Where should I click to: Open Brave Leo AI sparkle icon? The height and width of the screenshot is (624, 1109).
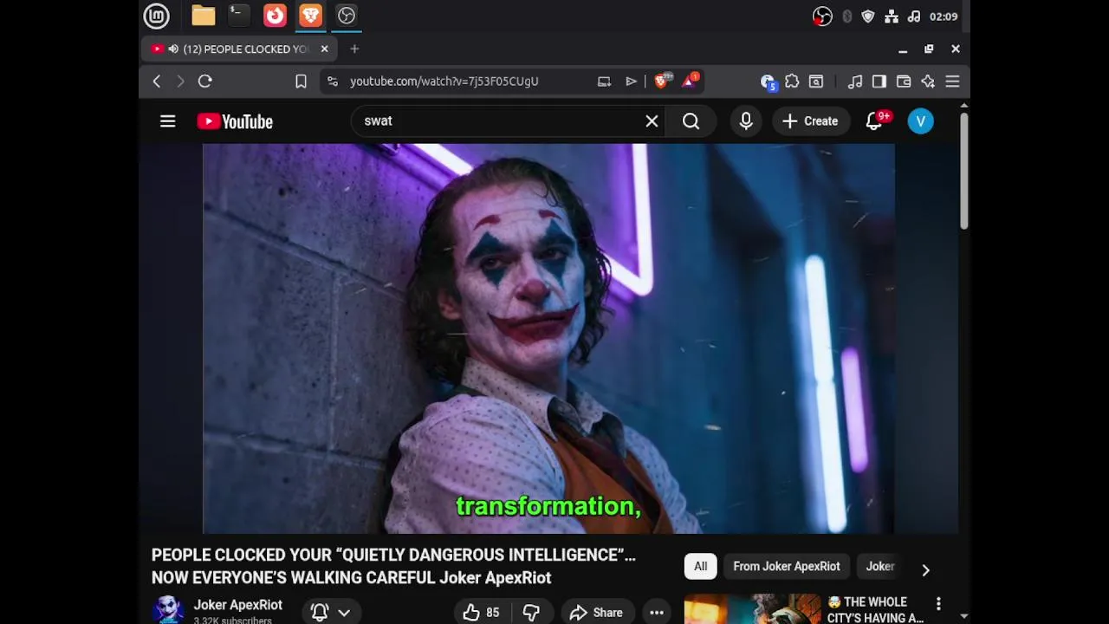pos(928,81)
